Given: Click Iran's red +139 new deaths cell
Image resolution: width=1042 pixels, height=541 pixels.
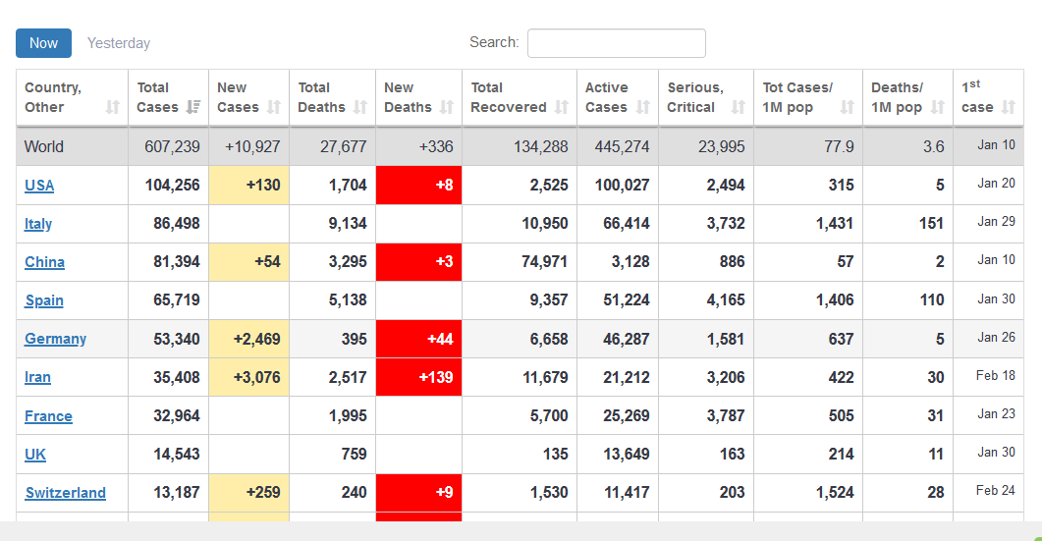Looking at the screenshot, I should (x=418, y=377).
